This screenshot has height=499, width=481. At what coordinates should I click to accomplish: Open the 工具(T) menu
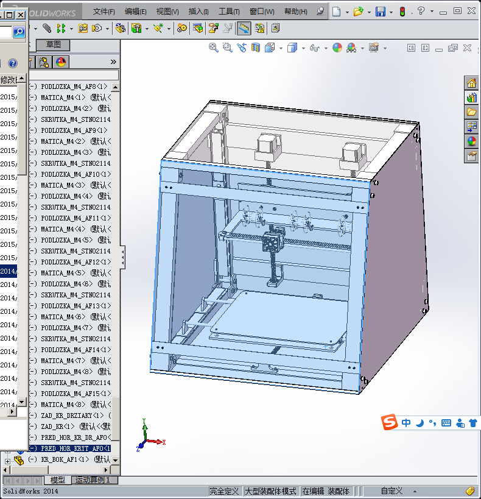pos(229,12)
